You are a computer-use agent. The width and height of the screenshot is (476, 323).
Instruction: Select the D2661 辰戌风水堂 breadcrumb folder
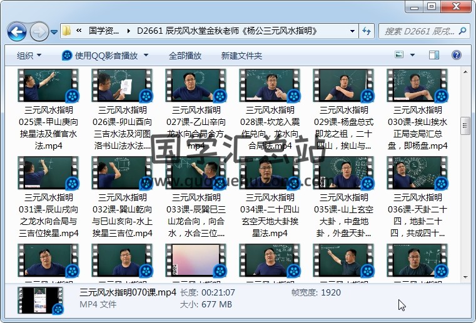[227, 31]
